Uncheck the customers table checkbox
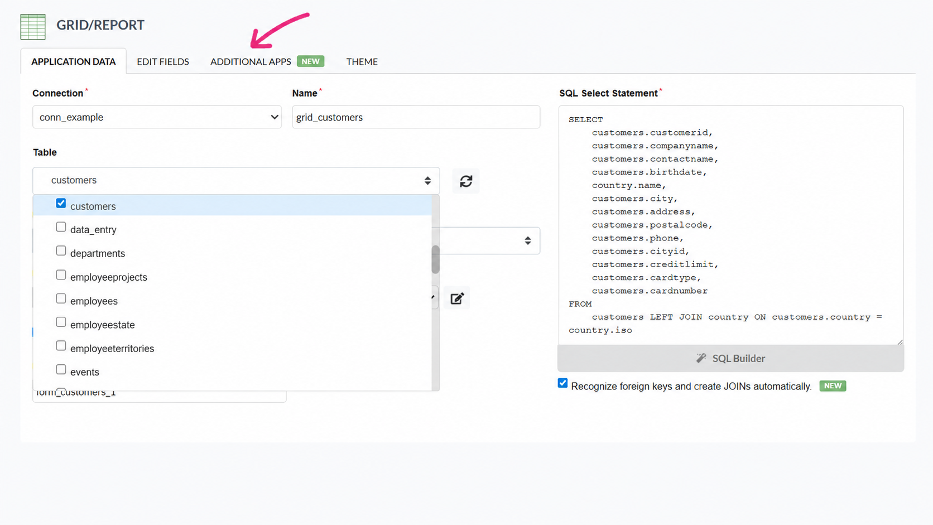This screenshot has height=525, width=933. (61, 204)
